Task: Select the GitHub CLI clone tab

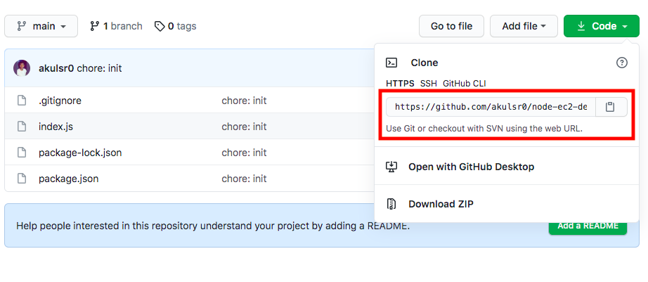Action: tap(465, 84)
